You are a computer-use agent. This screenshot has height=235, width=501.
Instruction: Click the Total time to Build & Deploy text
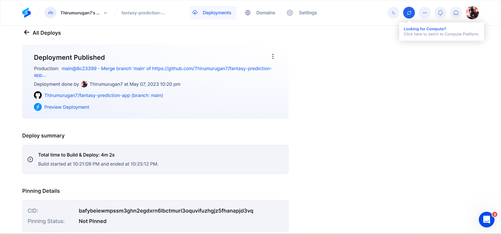click(x=76, y=155)
